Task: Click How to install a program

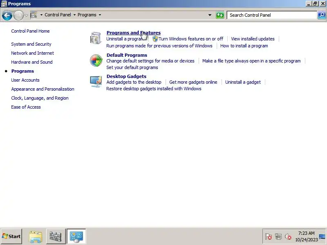Action: point(244,46)
